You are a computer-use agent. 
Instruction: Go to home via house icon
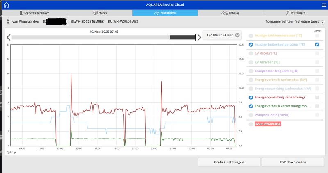click(x=6, y=5)
